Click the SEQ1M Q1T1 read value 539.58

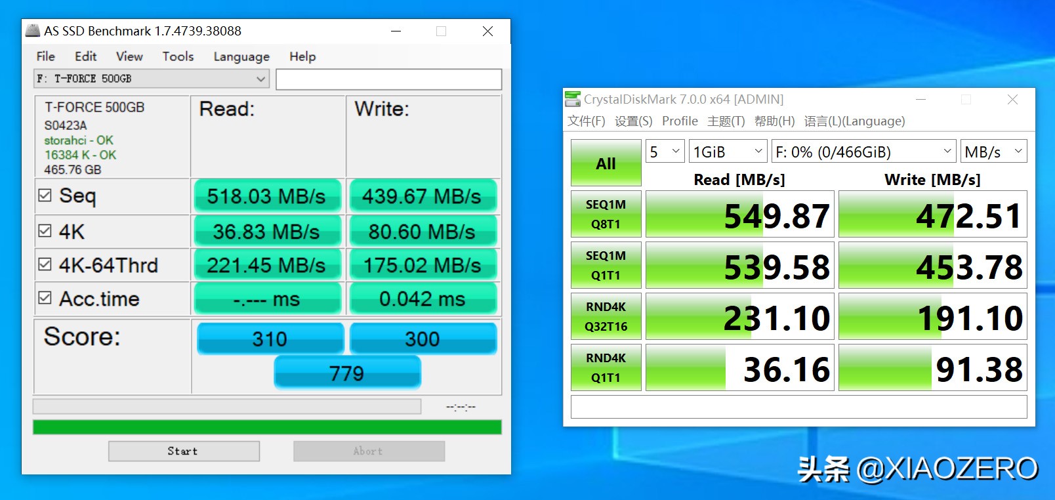pos(740,265)
